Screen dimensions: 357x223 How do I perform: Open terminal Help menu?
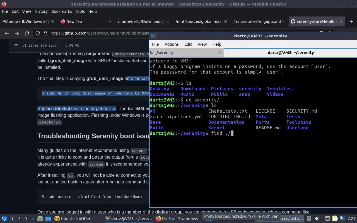click(x=217, y=44)
